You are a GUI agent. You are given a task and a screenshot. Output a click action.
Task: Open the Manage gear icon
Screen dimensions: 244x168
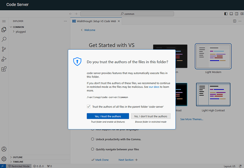coord(4,158)
